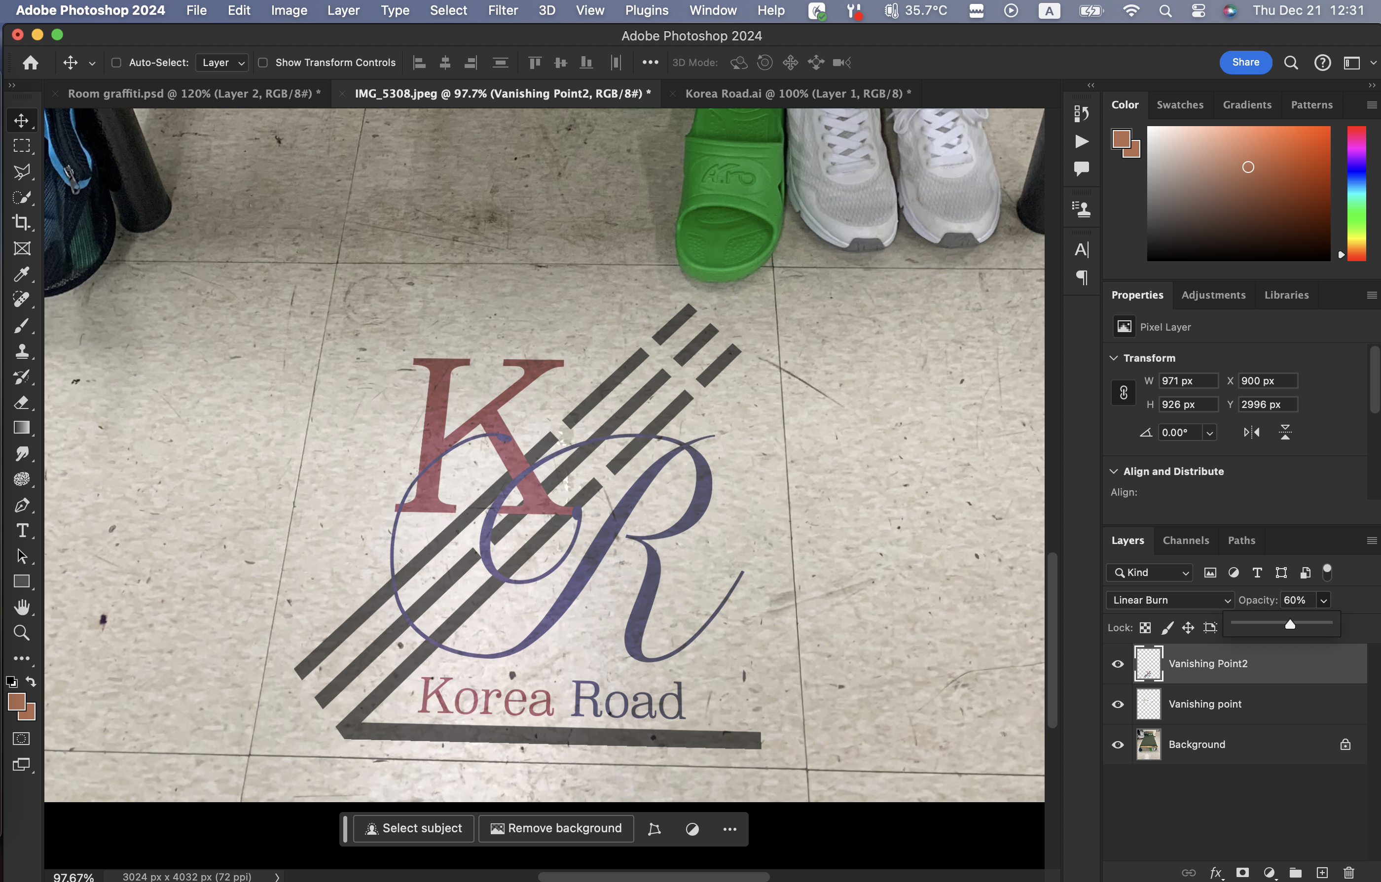
Task: Collapse the Transform section
Action: 1114,358
